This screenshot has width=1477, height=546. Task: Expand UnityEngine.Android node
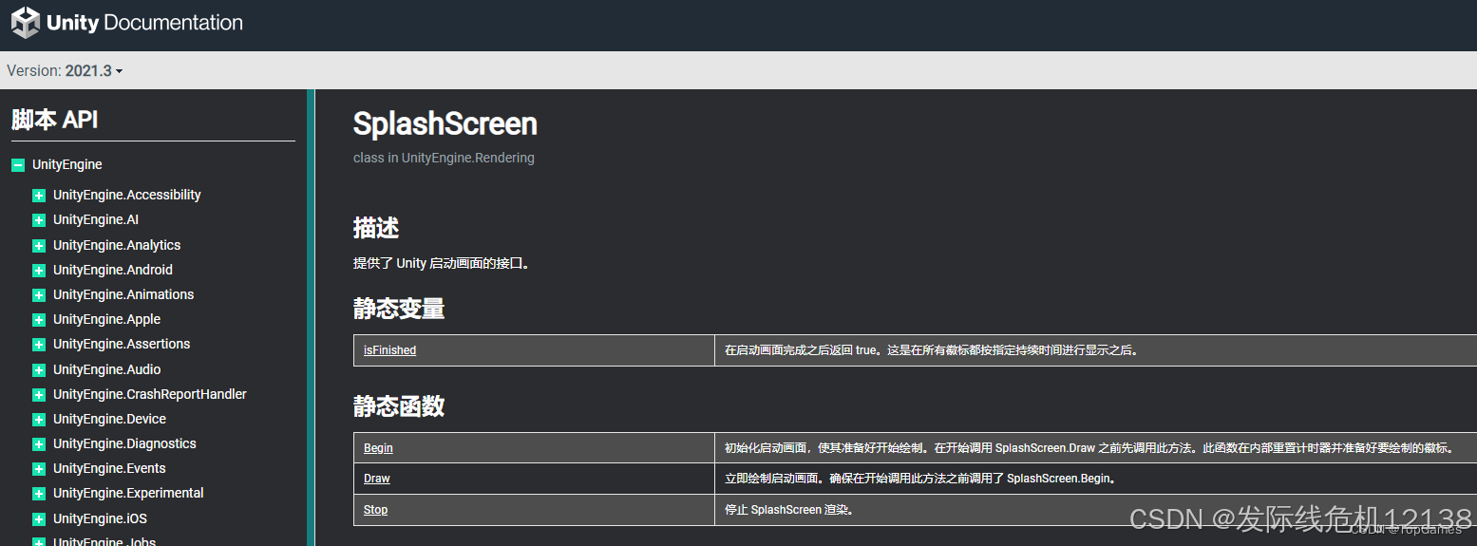(x=39, y=271)
